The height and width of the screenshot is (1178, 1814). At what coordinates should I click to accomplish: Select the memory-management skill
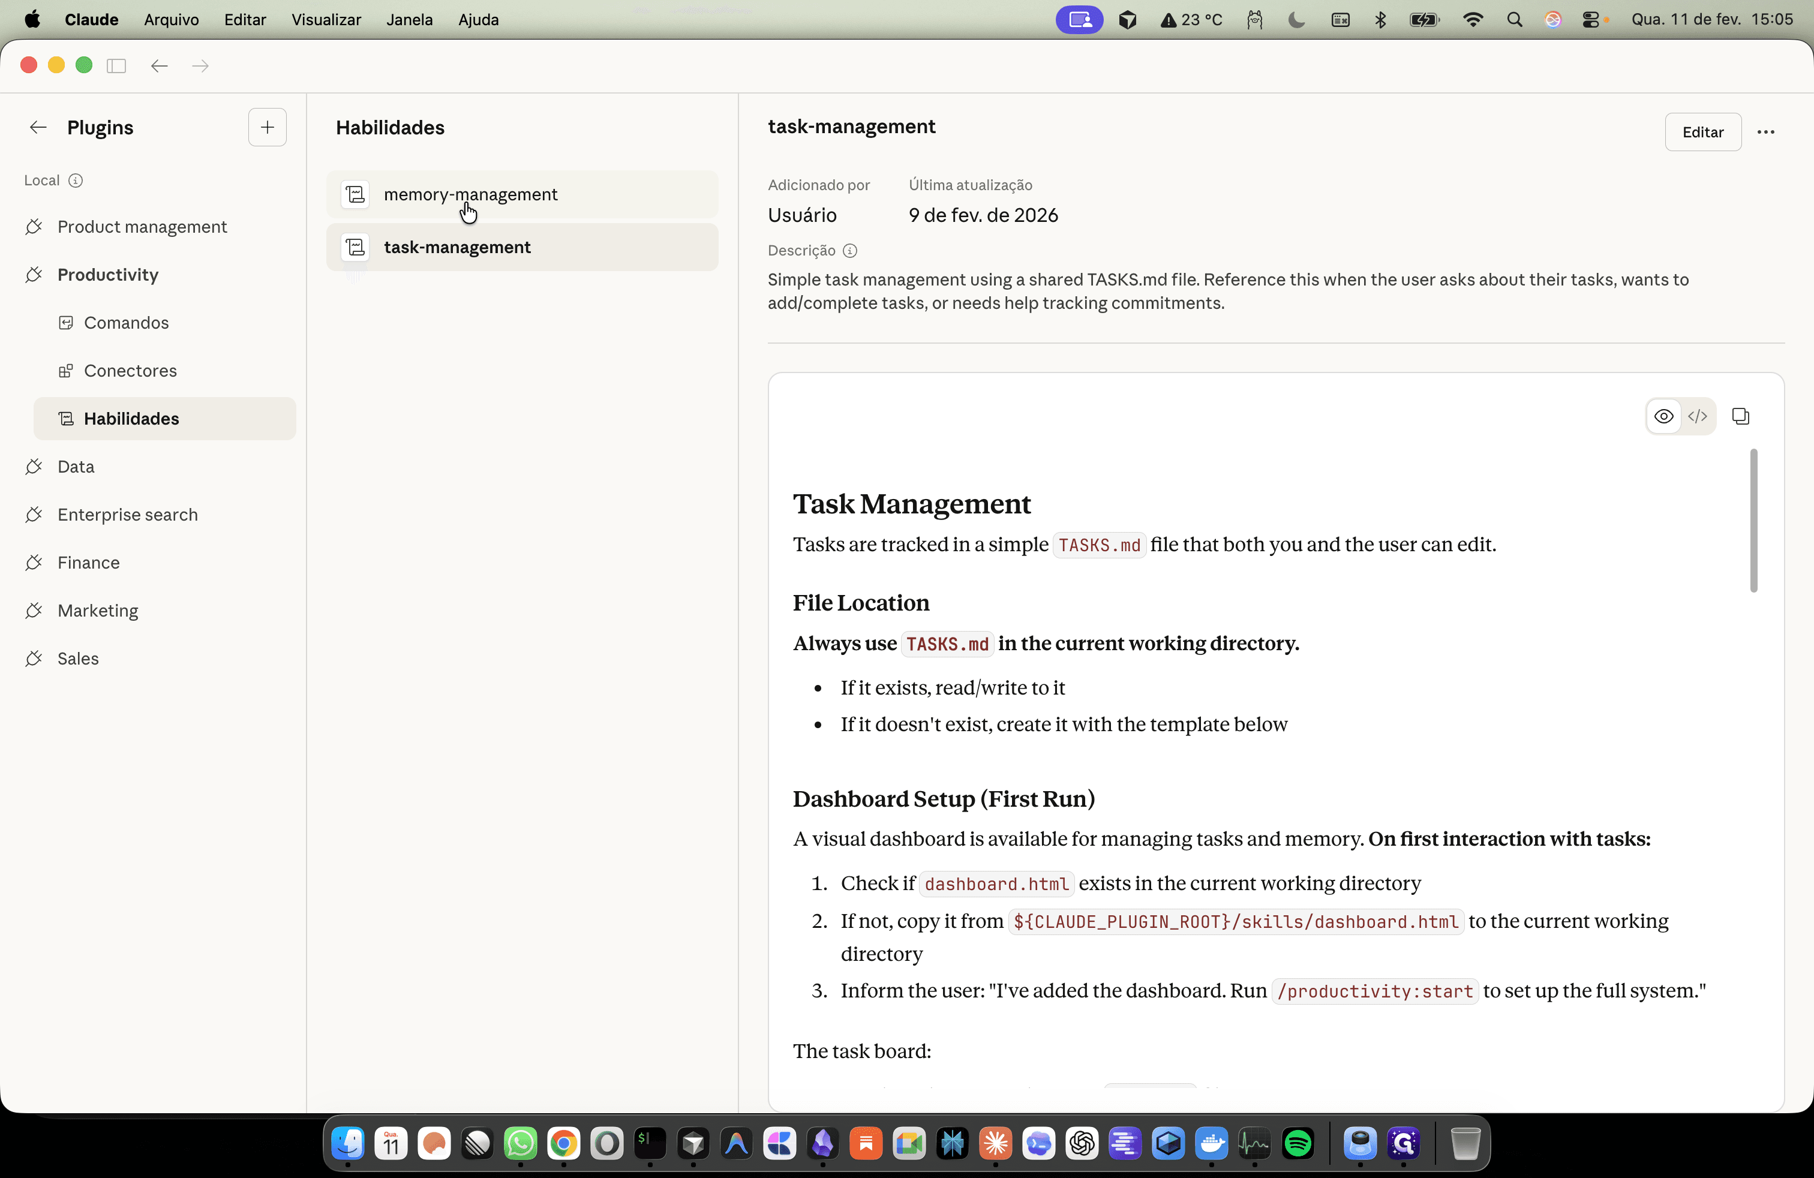point(522,194)
